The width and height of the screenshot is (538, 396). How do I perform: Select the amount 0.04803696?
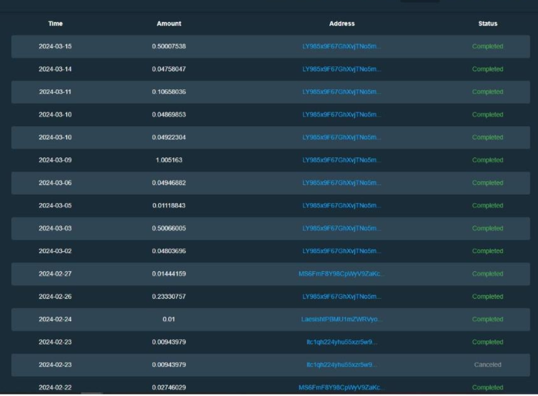point(169,251)
